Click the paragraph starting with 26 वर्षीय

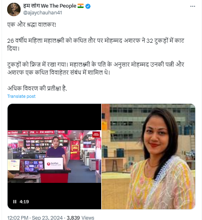tap(96, 45)
